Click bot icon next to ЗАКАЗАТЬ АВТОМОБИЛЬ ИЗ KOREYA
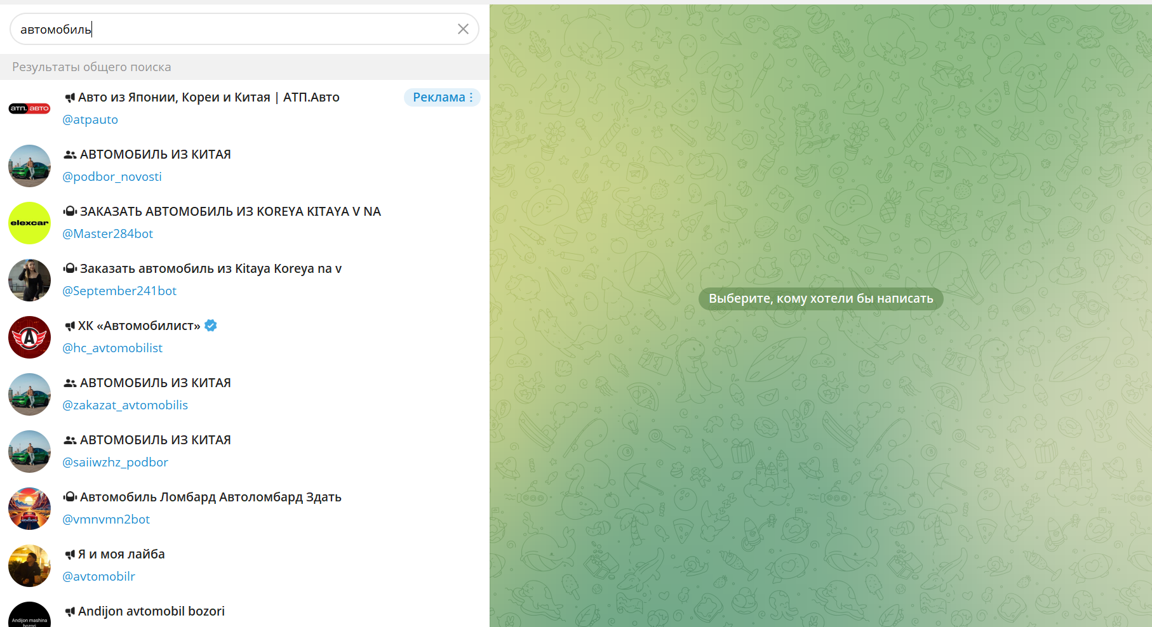 coord(70,211)
